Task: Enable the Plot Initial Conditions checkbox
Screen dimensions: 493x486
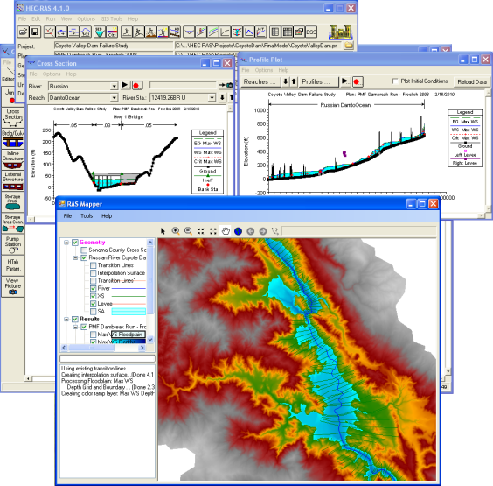Action: pos(395,81)
